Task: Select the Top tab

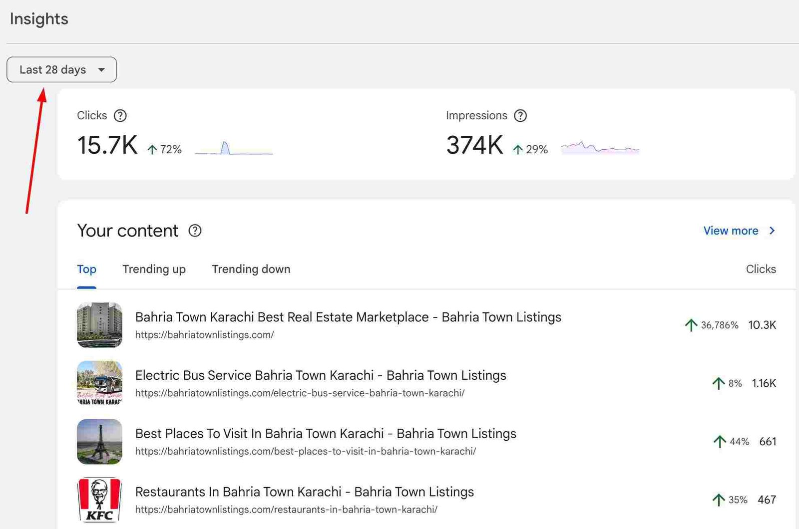Action: [x=86, y=269]
